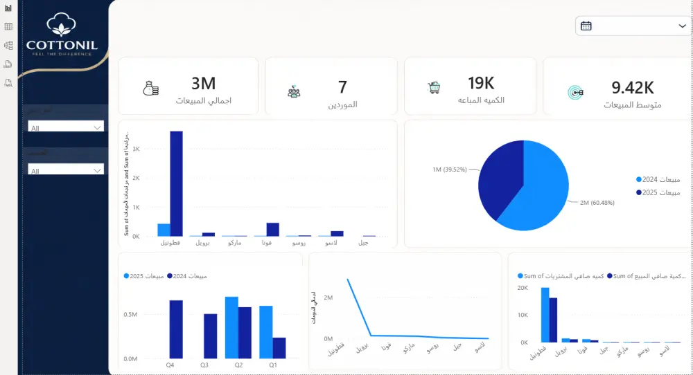Click مبيعات 2025 legend swatch beside pie chart

(x=639, y=192)
